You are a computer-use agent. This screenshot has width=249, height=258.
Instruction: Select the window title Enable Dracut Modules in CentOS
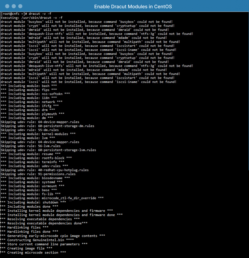133,6
